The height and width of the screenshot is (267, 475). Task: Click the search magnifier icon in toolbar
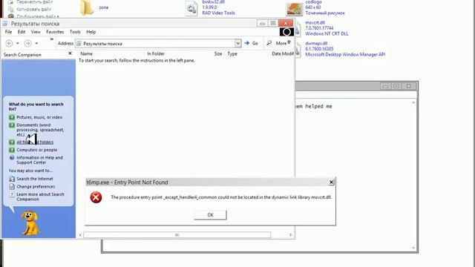[x=269, y=43]
